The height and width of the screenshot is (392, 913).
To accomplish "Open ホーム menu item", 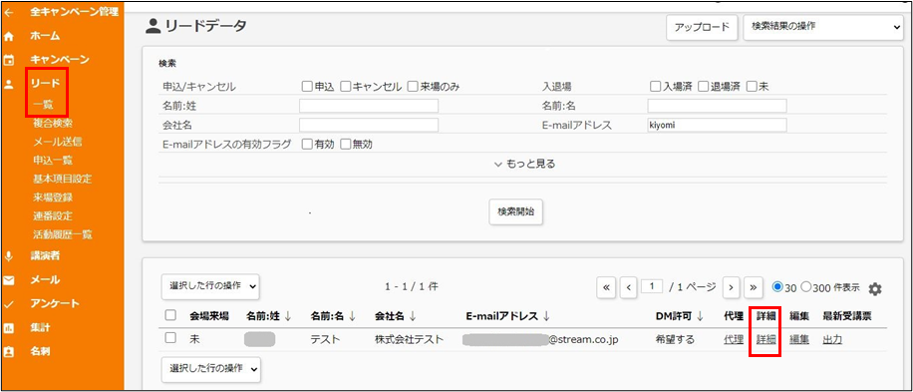I will [x=46, y=36].
